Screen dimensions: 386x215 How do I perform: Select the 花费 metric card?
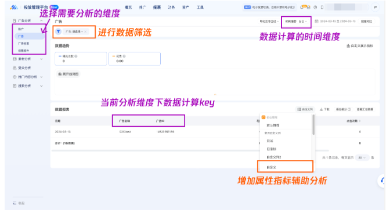tap(135, 59)
